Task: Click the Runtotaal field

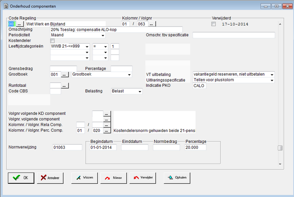Action: tap(56, 86)
